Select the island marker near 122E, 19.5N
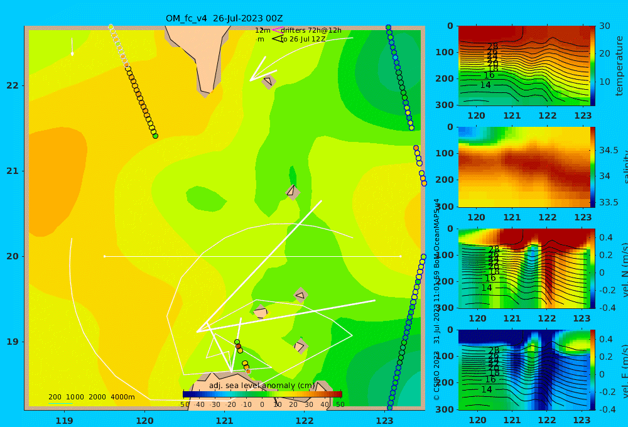 pyautogui.click(x=301, y=296)
